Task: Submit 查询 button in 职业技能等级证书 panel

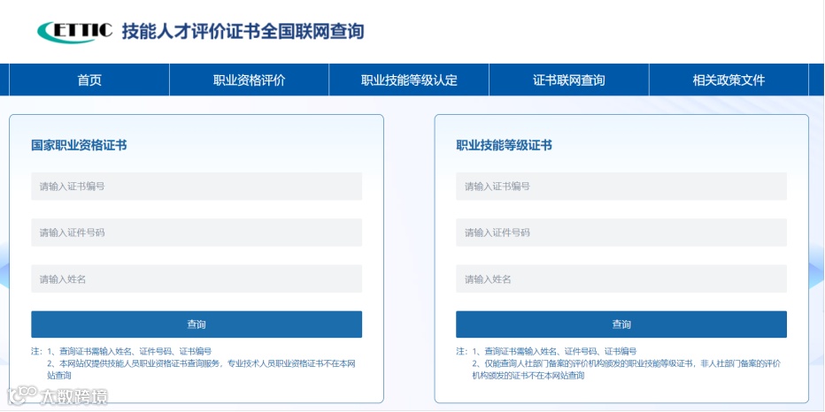Action: pyautogui.click(x=621, y=324)
